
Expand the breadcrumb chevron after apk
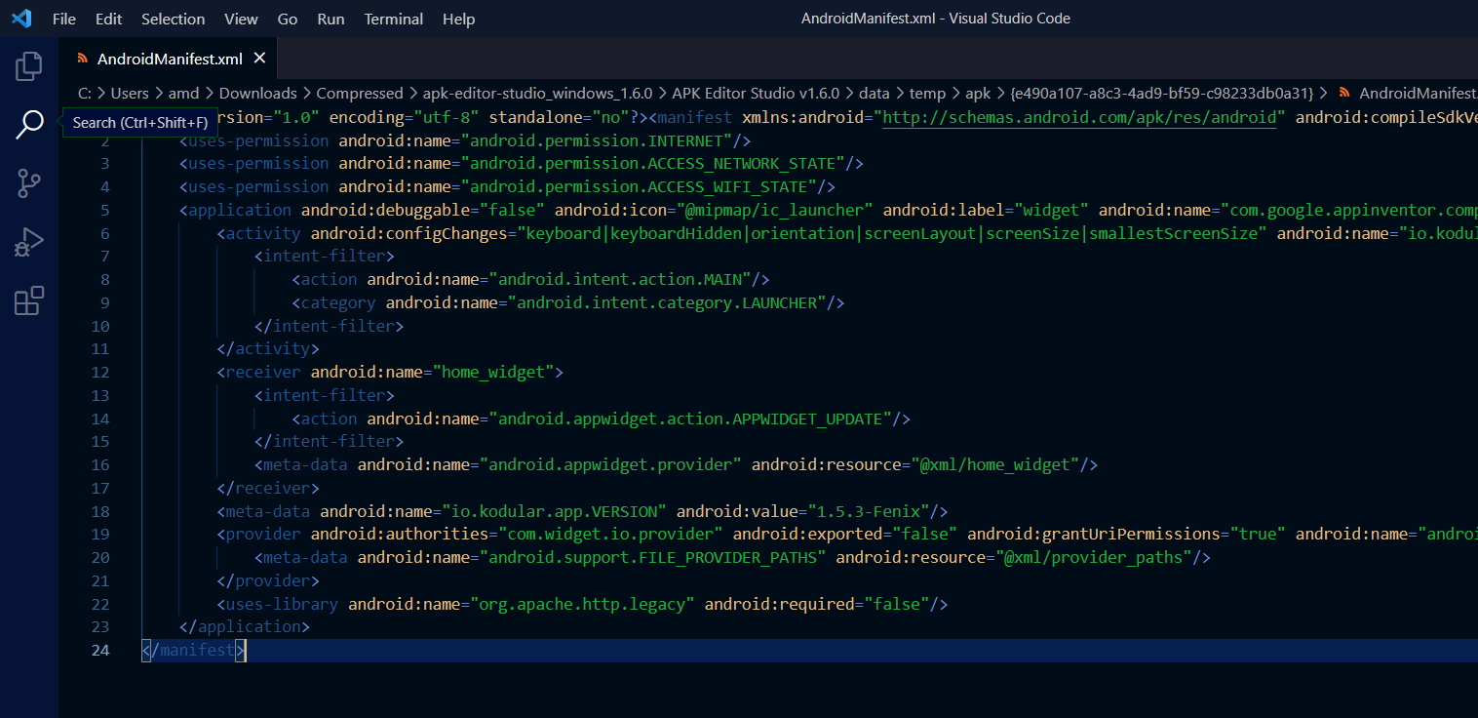[x=999, y=93]
